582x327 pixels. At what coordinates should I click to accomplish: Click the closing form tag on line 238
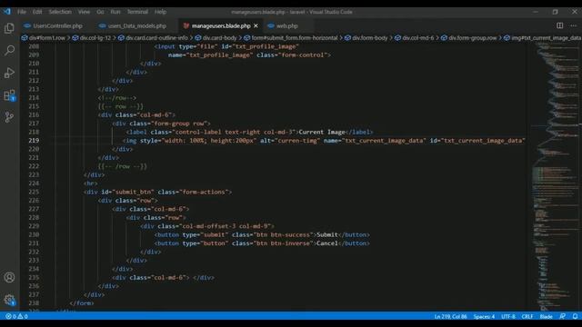pyautogui.click(x=82, y=302)
